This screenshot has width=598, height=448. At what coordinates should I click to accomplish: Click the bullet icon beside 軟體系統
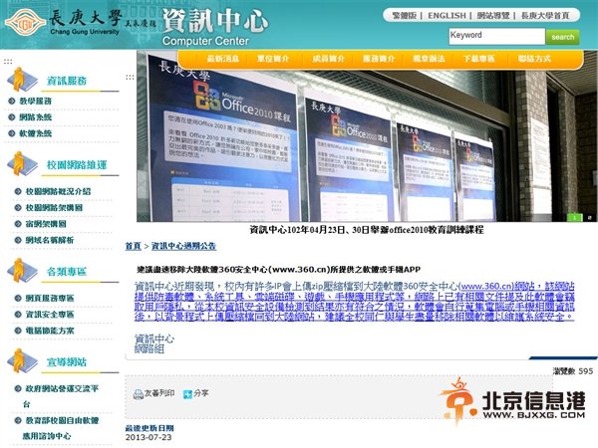pyautogui.click(x=11, y=133)
